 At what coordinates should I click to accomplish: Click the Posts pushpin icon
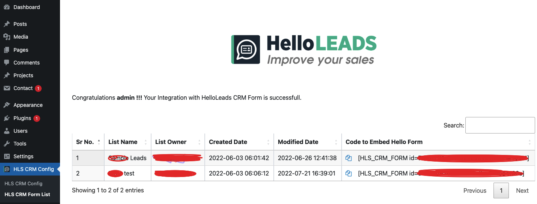pos(7,24)
